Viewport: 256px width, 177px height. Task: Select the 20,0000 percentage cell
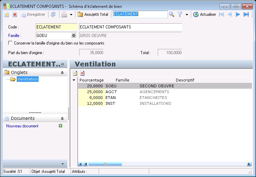pos(91,86)
